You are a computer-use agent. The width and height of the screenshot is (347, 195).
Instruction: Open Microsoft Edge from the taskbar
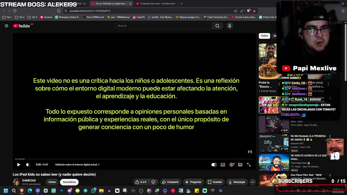click(x=30, y=191)
